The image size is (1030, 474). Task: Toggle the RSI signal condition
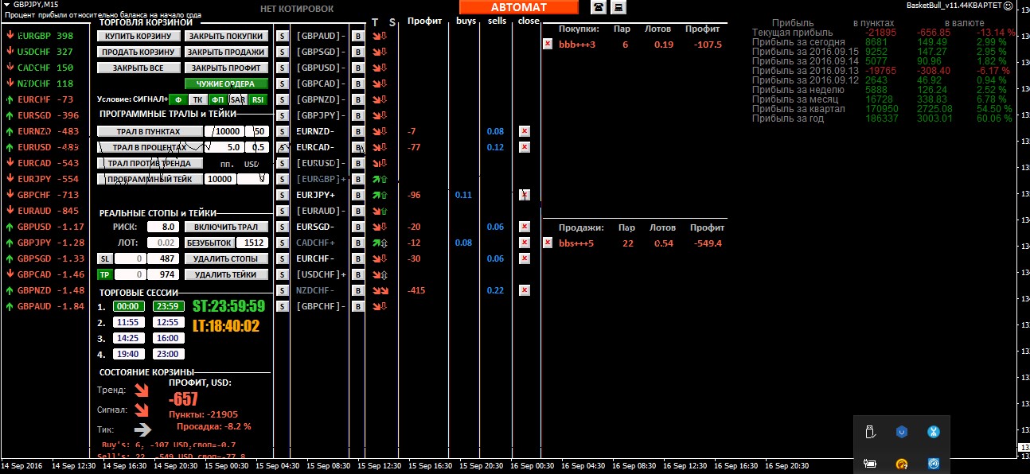pyautogui.click(x=257, y=99)
